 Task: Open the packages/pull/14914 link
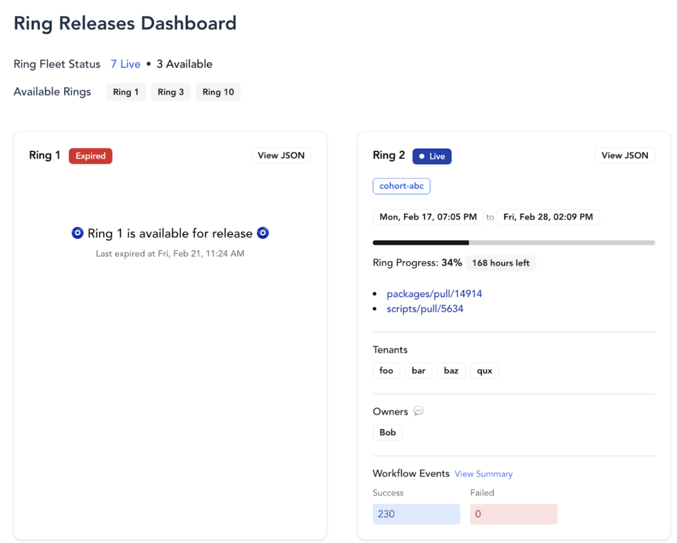[x=434, y=294]
